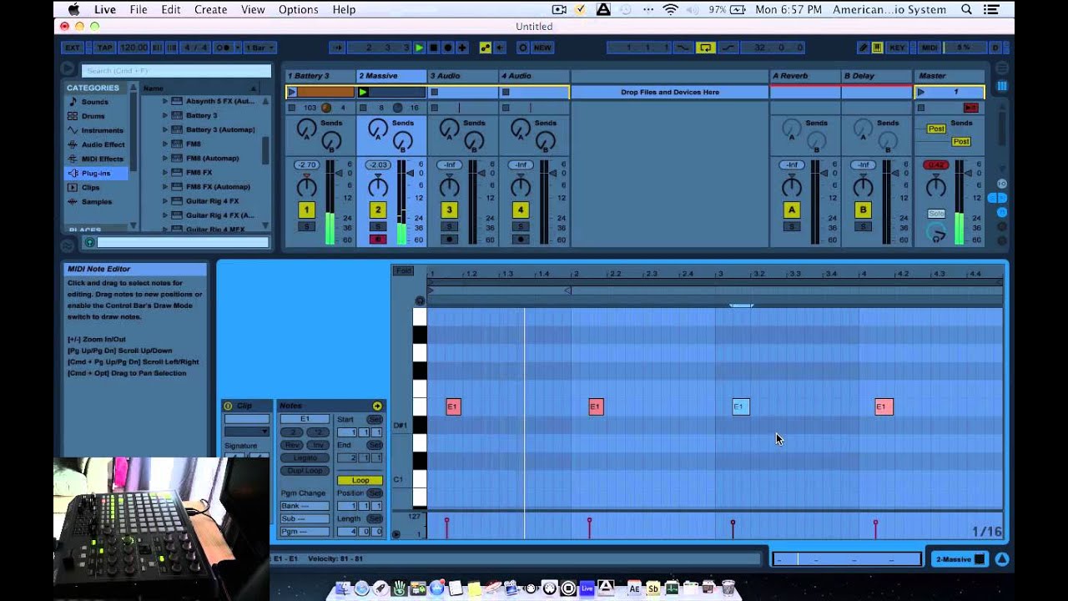
Task: Toggle track 3 activator button
Action: pyautogui.click(x=450, y=210)
